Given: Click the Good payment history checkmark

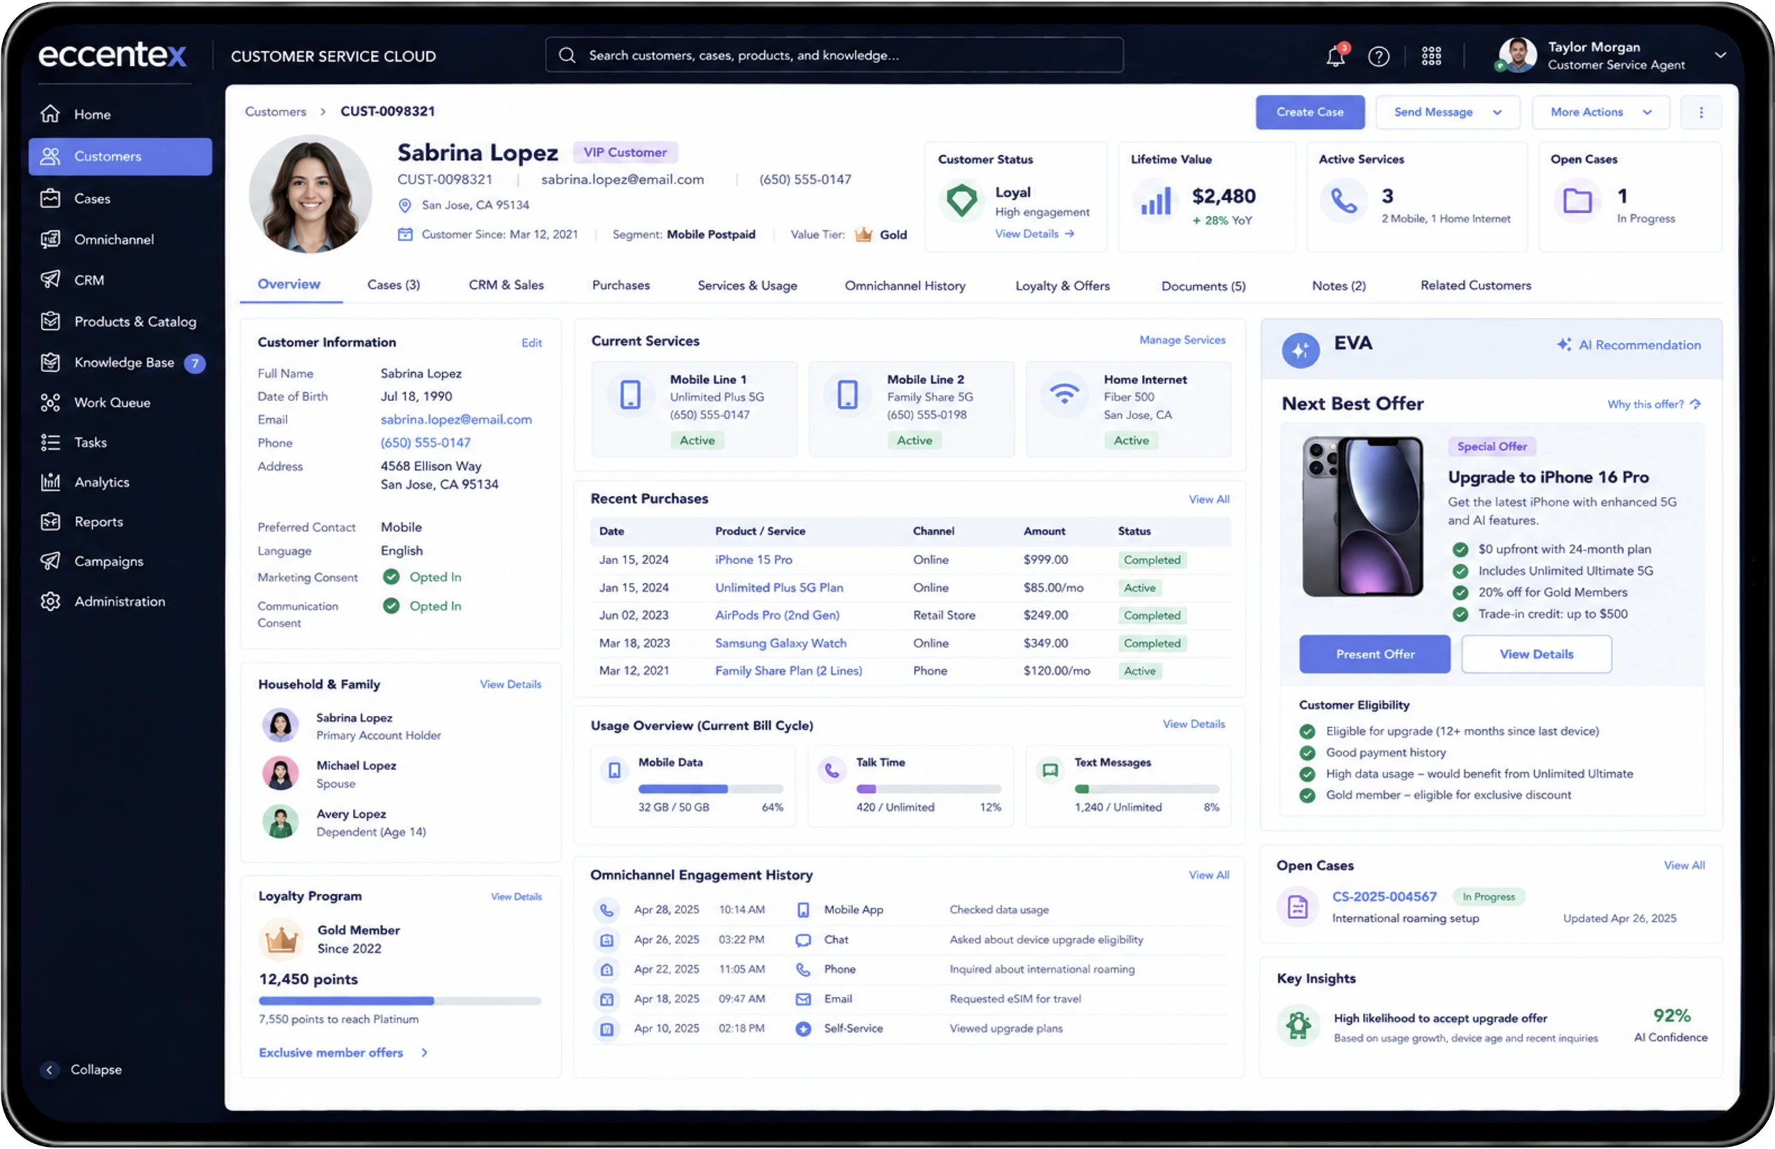Looking at the screenshot, I should [x=1307, y=753].
